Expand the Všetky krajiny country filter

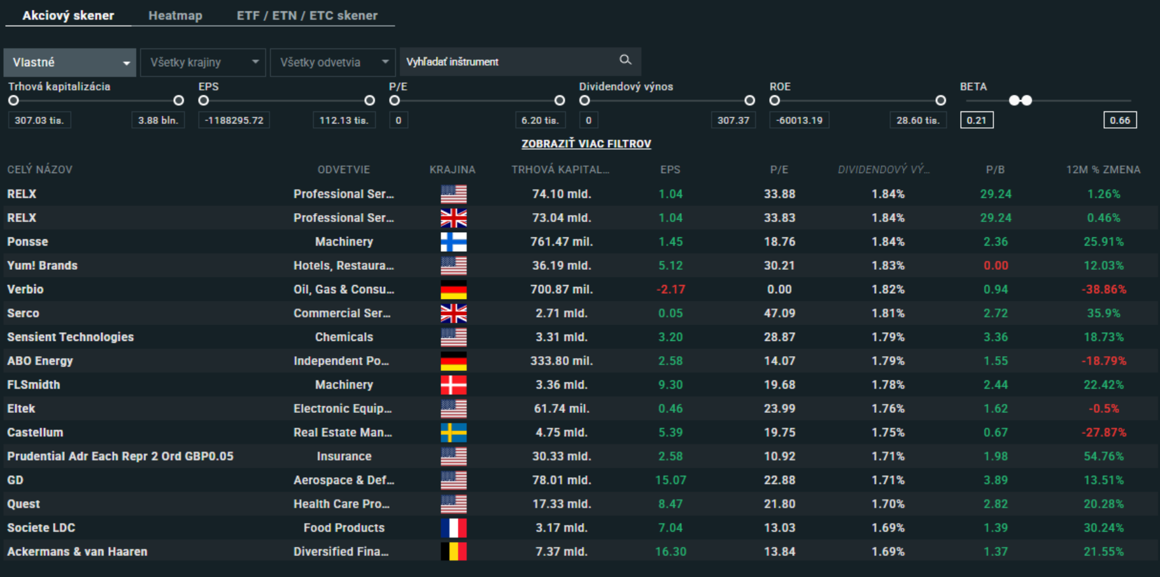202,62
